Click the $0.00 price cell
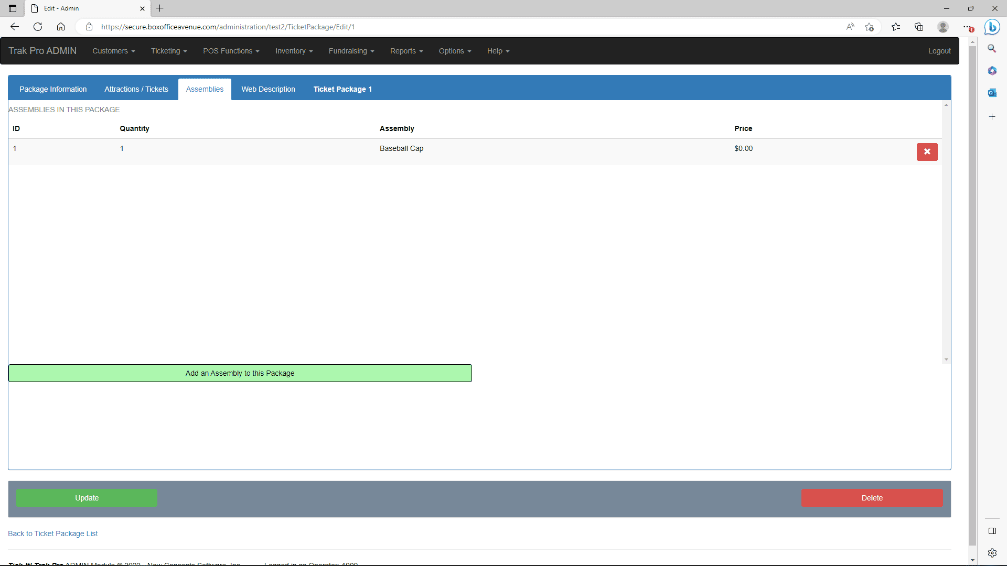This screenshot has height=566, width=1007. (x=743, y=148)
